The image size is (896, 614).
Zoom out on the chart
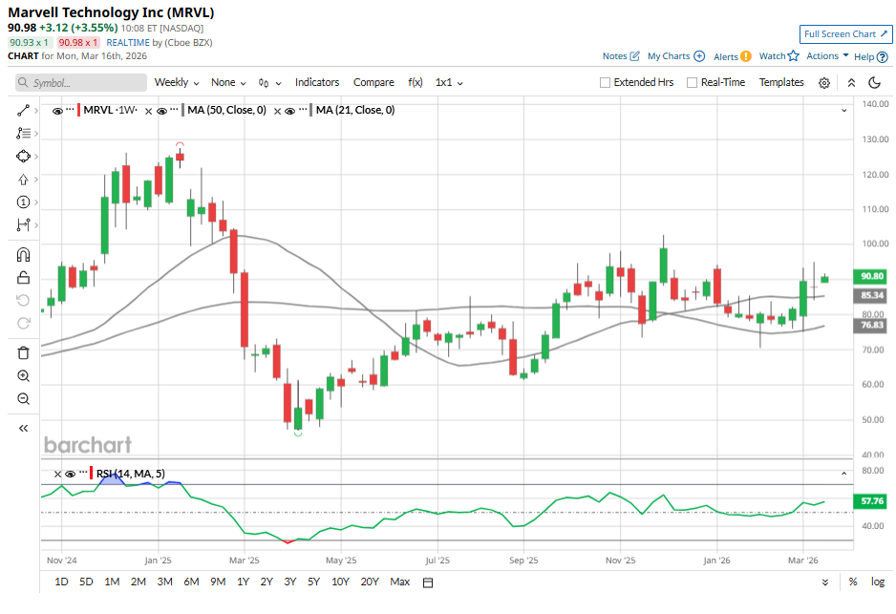[x=23, y=399]
